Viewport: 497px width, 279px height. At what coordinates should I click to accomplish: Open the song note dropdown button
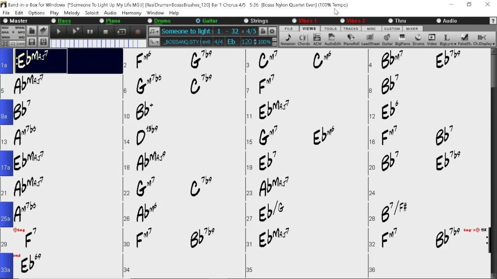(x=154, y=31)
